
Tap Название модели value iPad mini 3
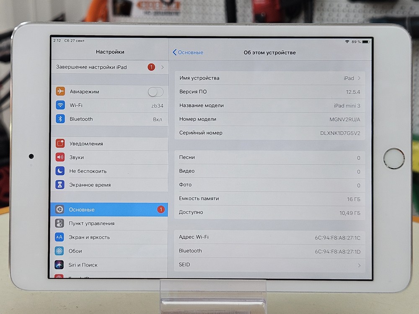click(x=347, y=106)
